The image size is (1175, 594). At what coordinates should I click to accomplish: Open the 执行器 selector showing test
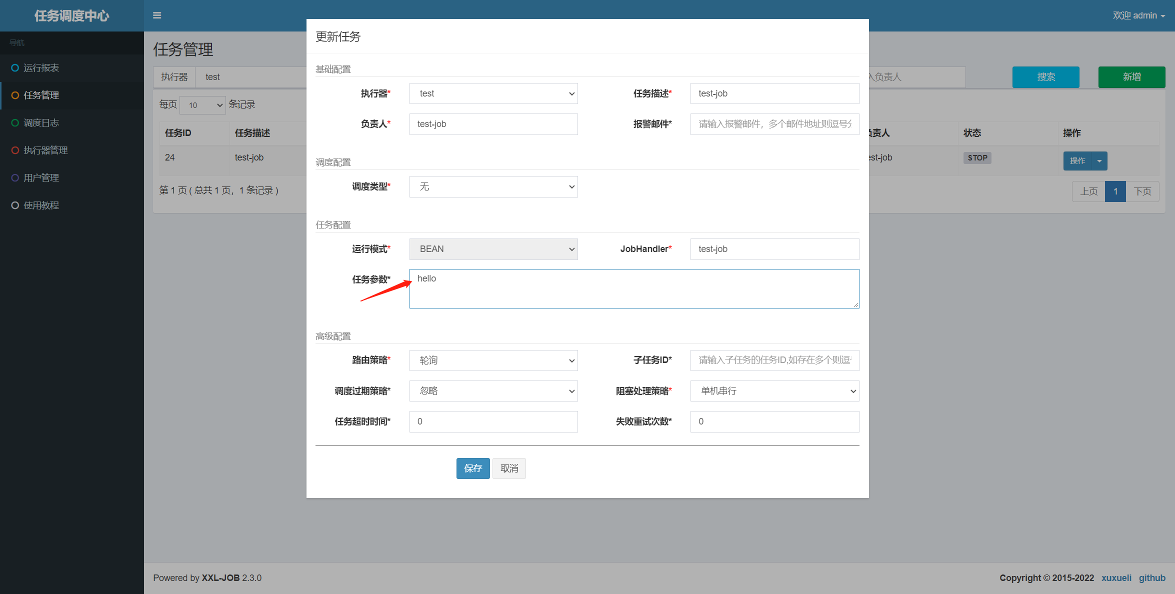(x=493, y=93)
